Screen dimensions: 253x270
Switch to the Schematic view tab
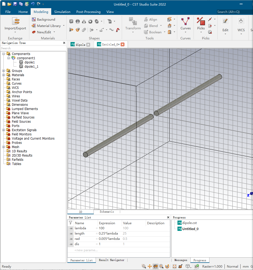(x=107, y=212)
